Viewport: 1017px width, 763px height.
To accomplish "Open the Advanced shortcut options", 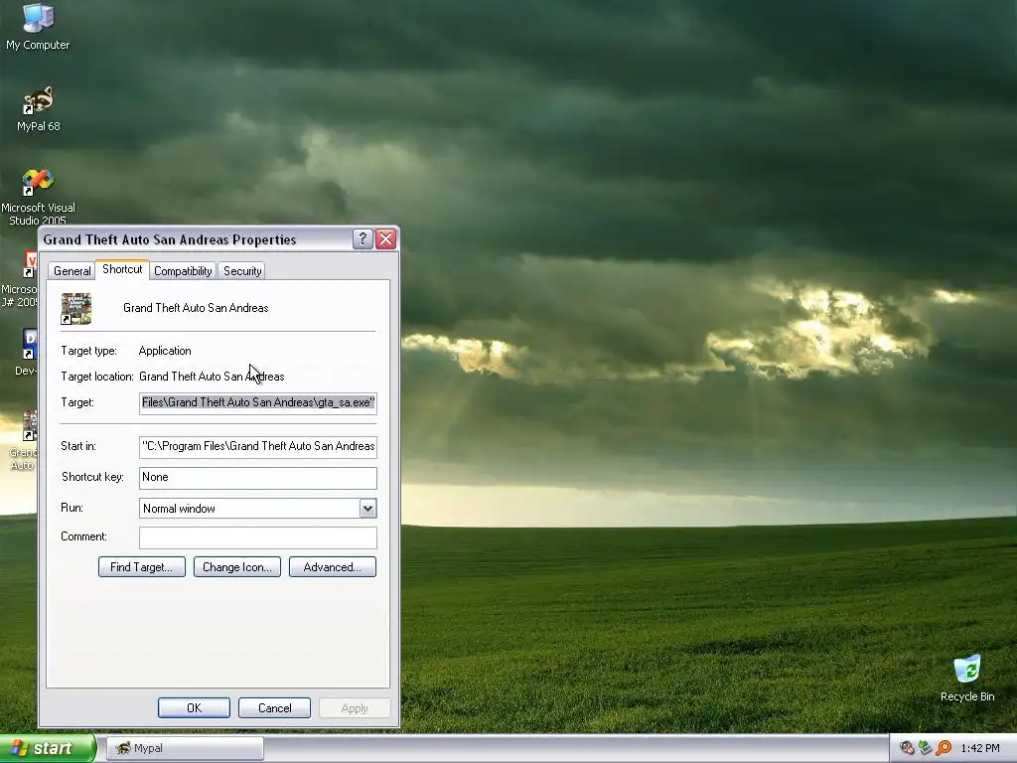I will 332,567.
